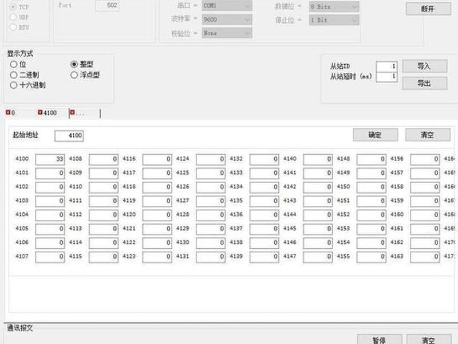Click register 4143 value field

[x=318, y=201]
